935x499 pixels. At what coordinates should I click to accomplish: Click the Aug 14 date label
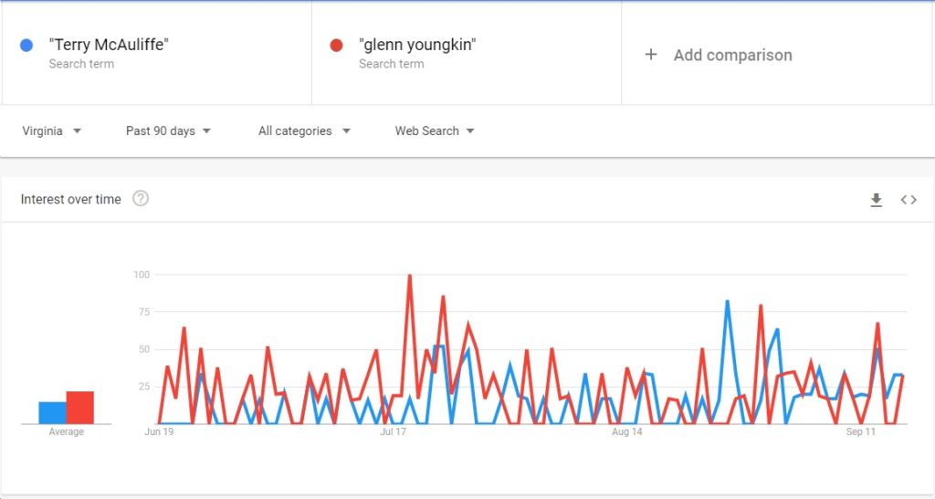[x=626, y=431]
